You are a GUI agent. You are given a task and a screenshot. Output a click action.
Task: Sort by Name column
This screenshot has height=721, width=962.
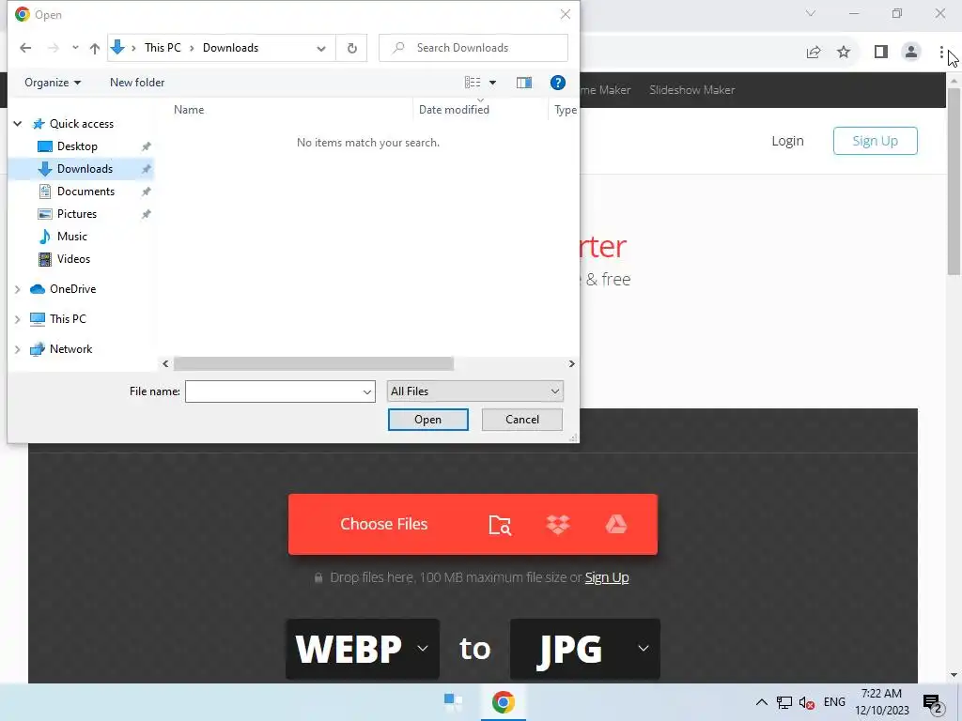point(188,110)
